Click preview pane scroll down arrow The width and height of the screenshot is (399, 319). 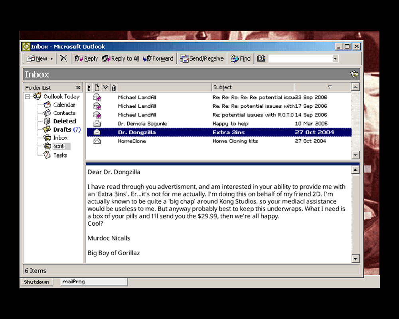(x=355, y=259)
